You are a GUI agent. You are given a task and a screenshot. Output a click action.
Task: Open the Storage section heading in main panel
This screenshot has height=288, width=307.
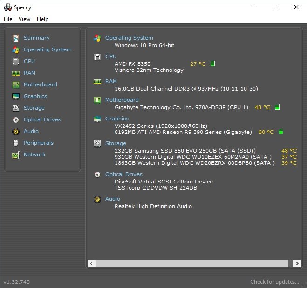pos(116,143)
